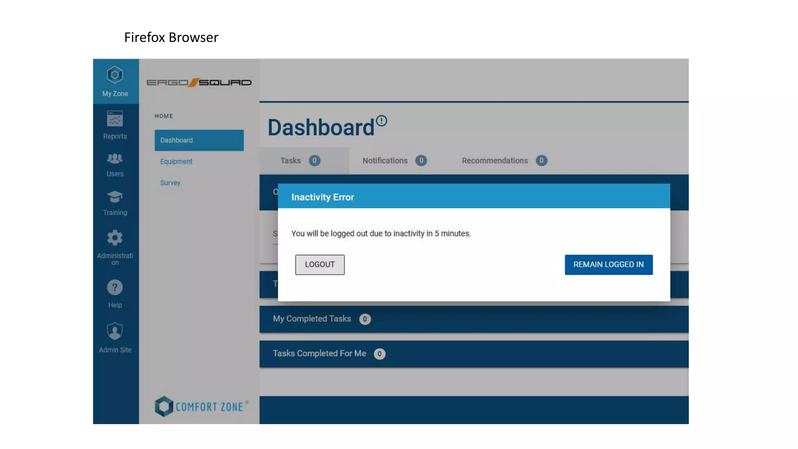Open the My Zone hexagon icon
Viewport: 798px width, 449px height.
click(x=115, y=75)
